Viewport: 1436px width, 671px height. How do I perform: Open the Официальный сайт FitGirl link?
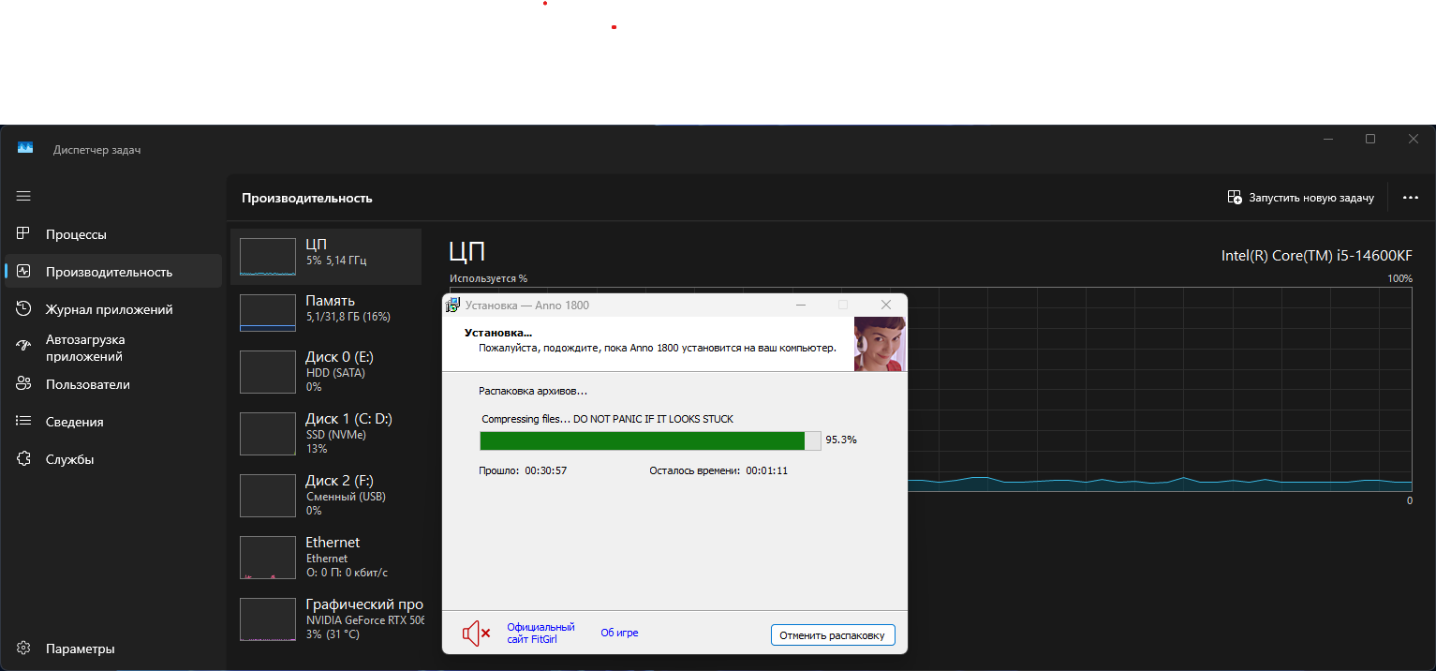coord(540,634)
